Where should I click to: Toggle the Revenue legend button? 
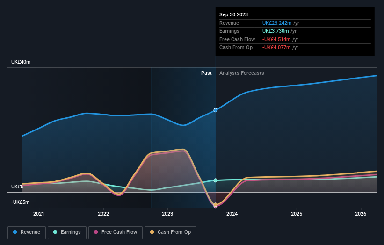point(27,232)
